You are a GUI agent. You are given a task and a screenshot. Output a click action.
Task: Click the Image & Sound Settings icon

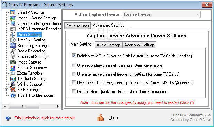(13, 18)
